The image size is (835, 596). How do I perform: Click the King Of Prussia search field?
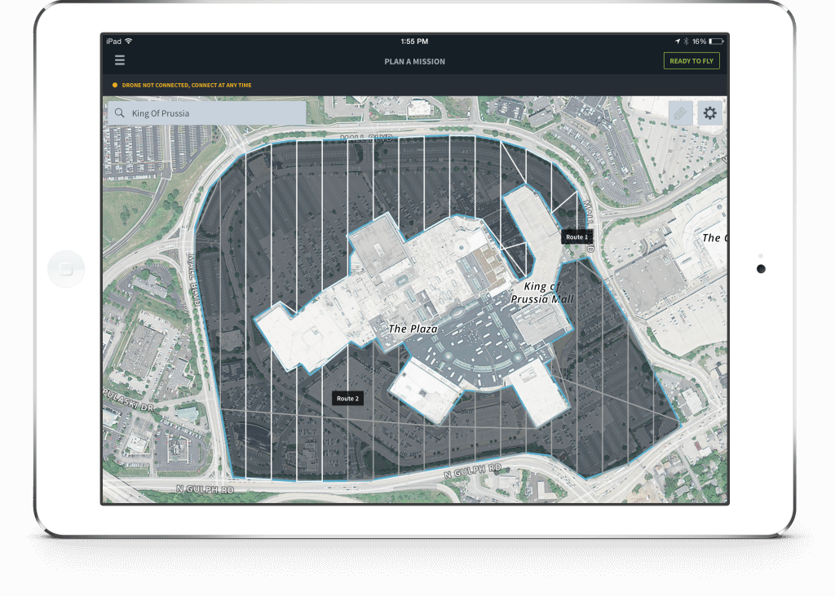(212, 113)
